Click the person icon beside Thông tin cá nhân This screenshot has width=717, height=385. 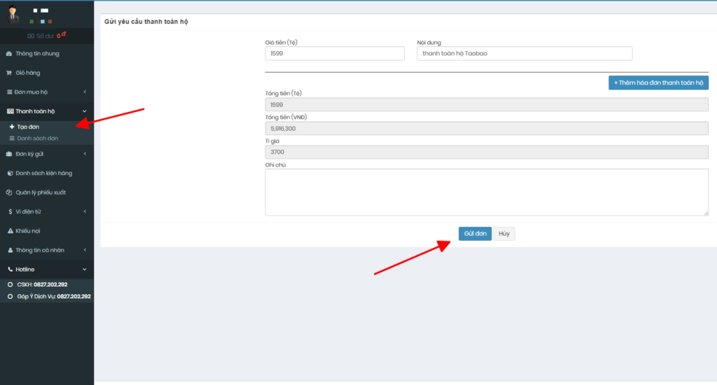(x=10, y=250)
